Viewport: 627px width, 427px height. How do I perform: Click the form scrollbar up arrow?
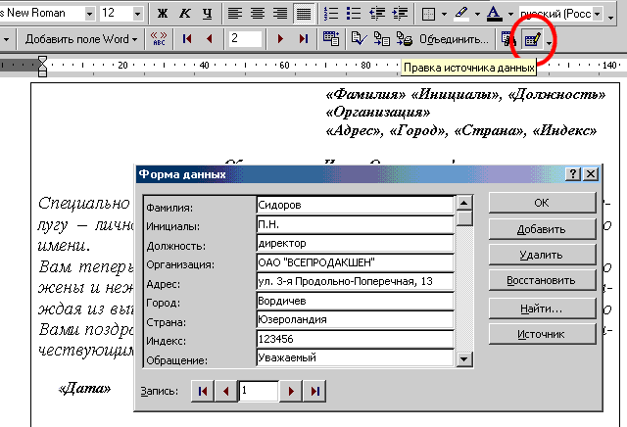[463, 203]
